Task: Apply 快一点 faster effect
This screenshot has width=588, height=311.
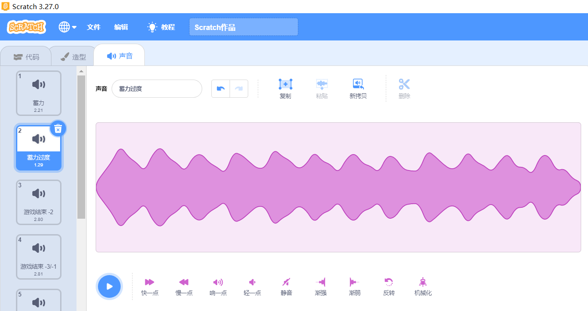Action: pos(150,287)
